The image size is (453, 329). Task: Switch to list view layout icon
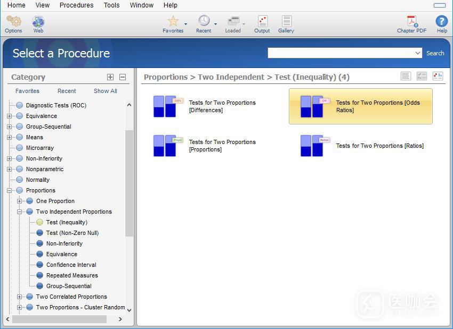[x=406, y=77]
